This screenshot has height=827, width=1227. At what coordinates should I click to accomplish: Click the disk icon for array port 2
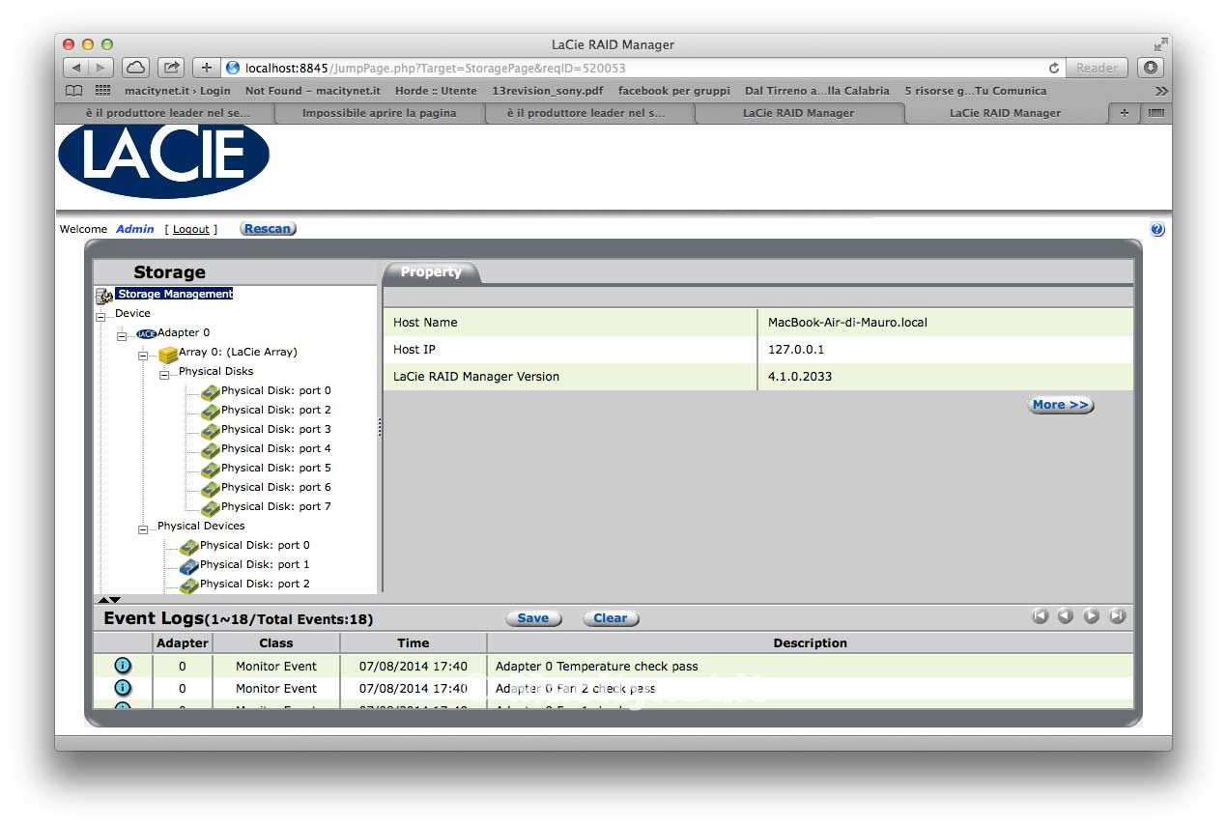click(211, 412)
